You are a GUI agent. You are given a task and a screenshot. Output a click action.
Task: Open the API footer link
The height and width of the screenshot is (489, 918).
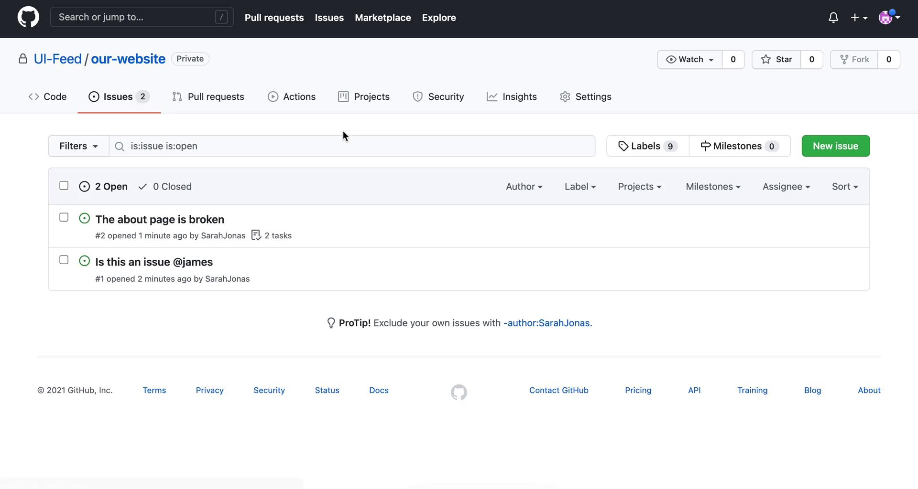coord(694,390)
